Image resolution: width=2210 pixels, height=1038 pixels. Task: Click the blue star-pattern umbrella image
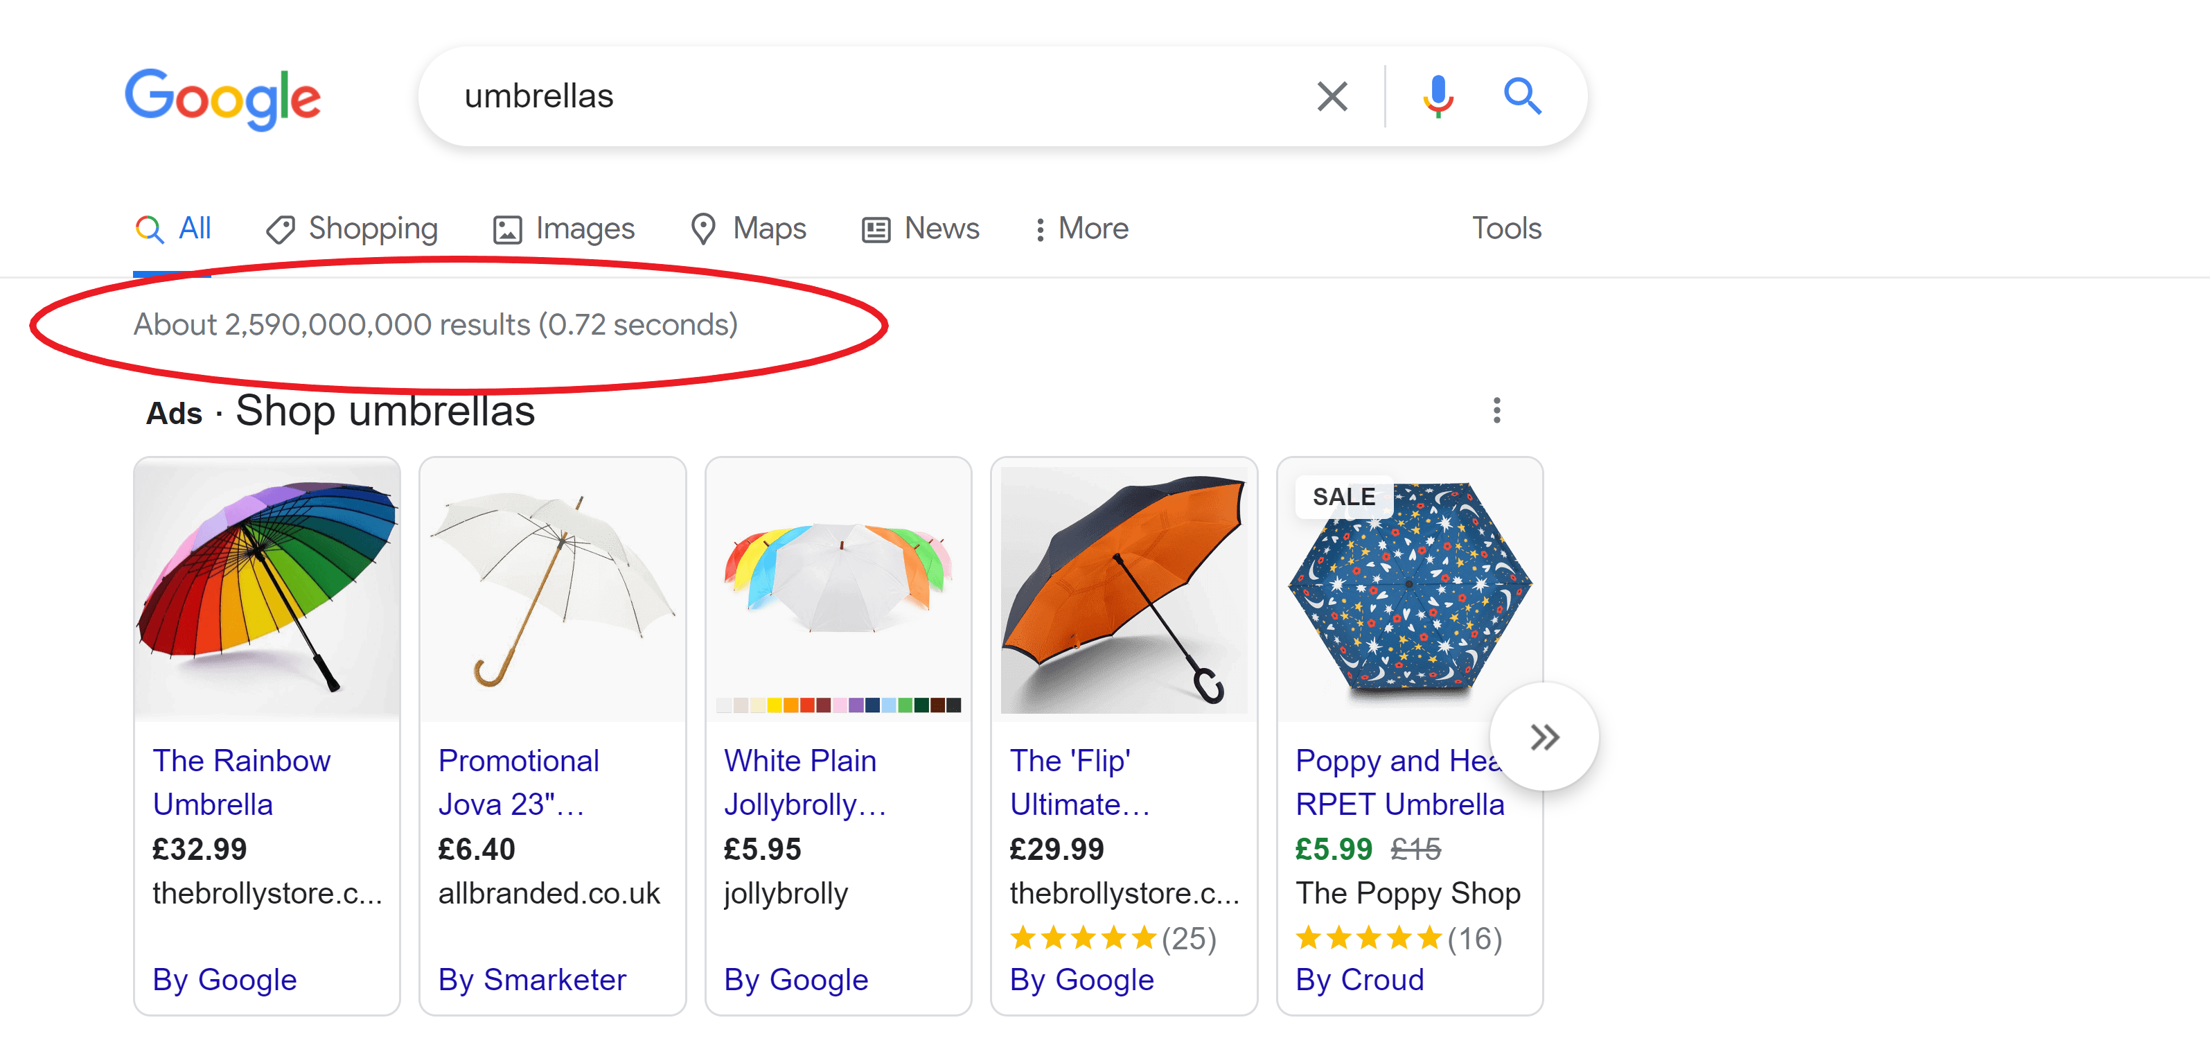pos(1410,590)
